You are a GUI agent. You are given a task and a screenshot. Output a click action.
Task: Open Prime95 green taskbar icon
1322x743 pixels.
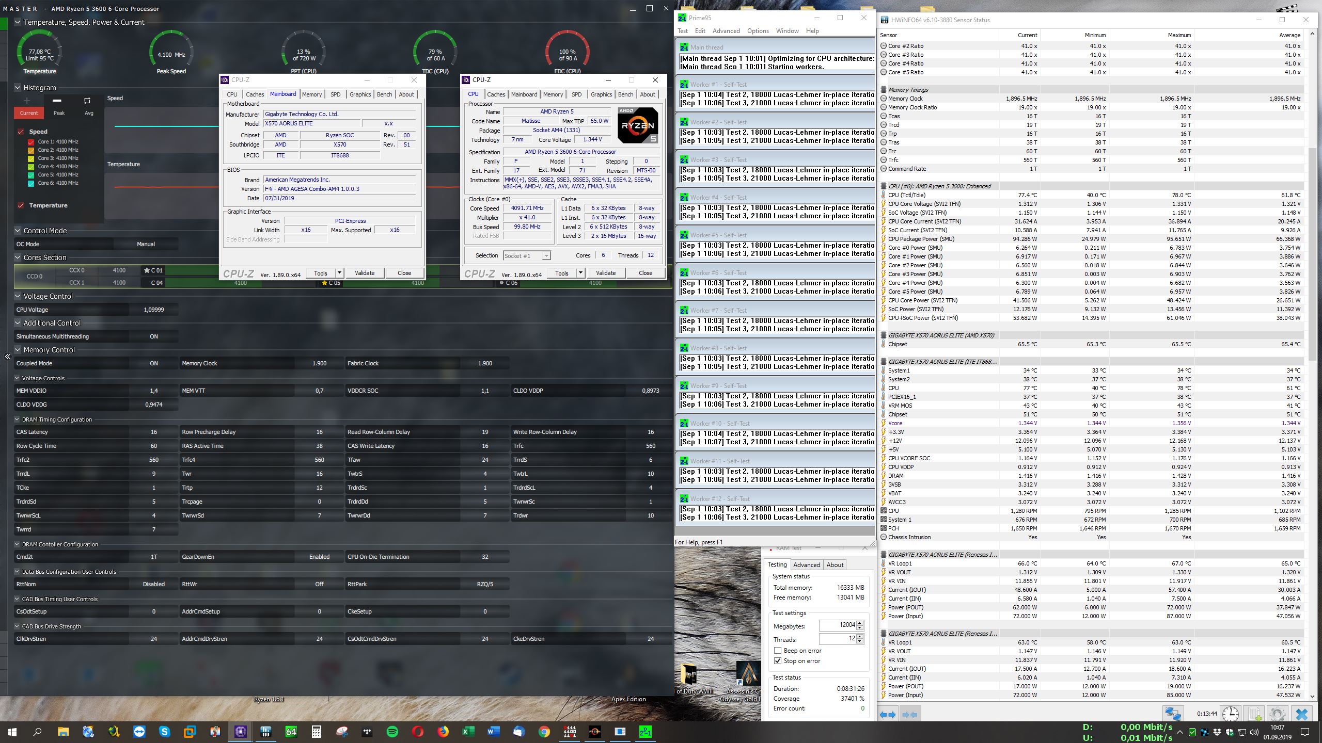click(646, 731)
